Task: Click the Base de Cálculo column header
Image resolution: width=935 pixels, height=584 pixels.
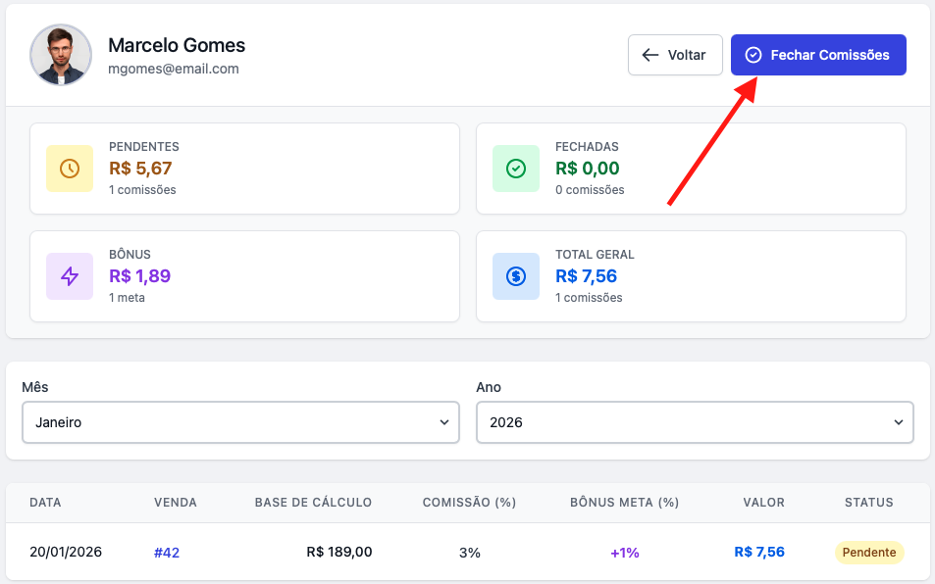Action: (x=313, y=503)
